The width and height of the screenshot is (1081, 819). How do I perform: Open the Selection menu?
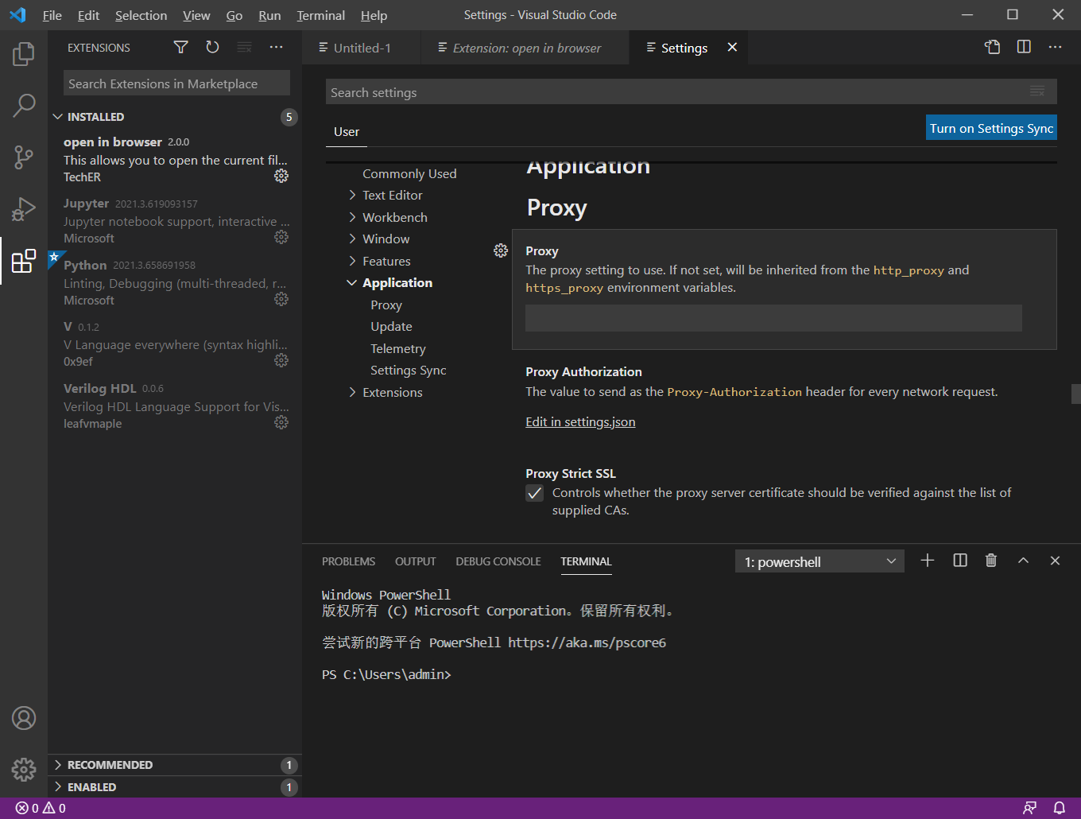pos(141,15)
